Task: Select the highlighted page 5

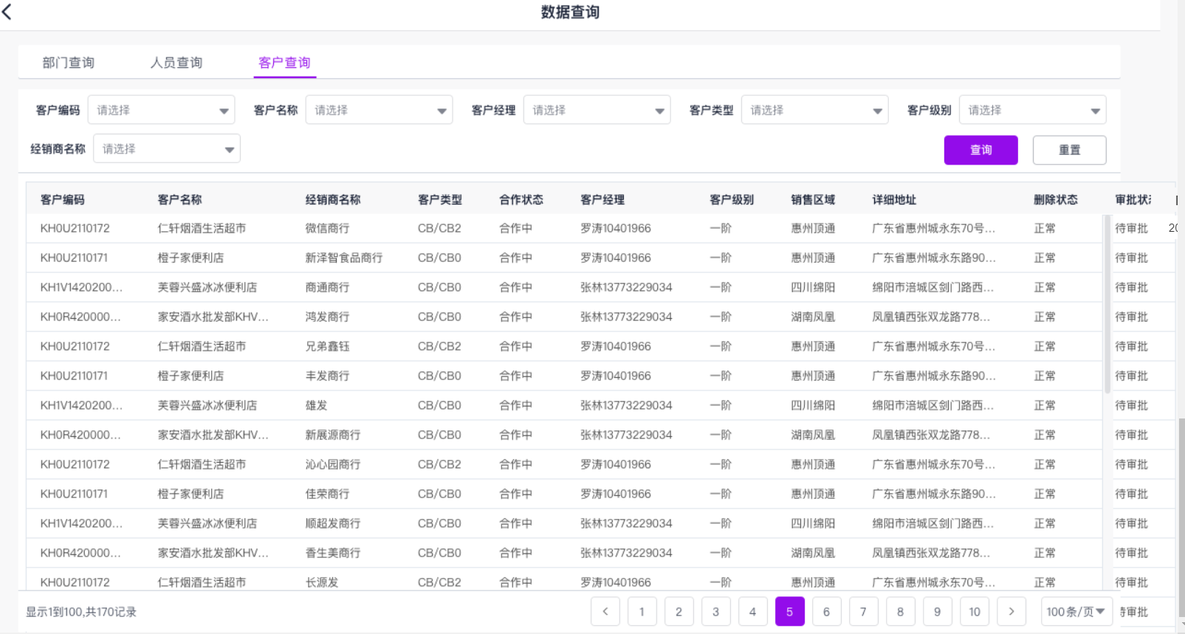Action: [x=790, y=612]
